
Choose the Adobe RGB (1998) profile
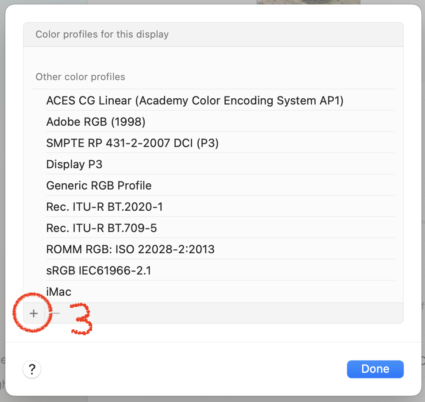(x=96, y=122)
